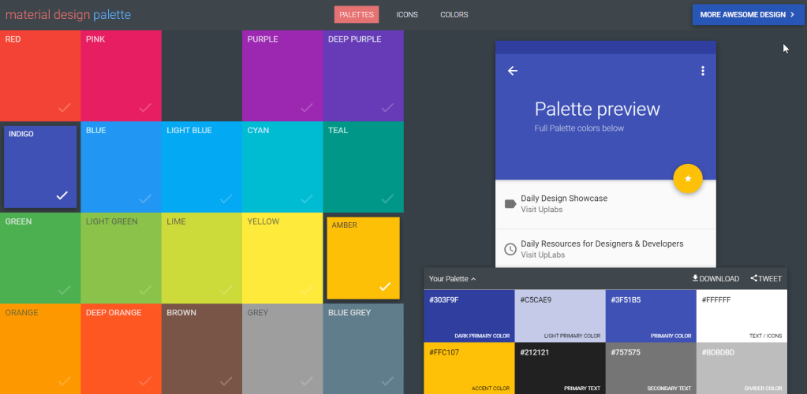
Task: Click the material design palette logo
Action: coord(68,14)
